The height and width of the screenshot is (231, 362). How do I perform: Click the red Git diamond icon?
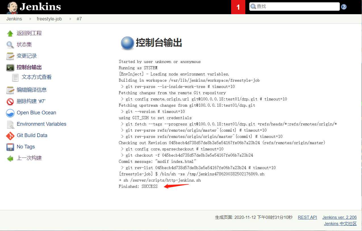pos(10,136)
